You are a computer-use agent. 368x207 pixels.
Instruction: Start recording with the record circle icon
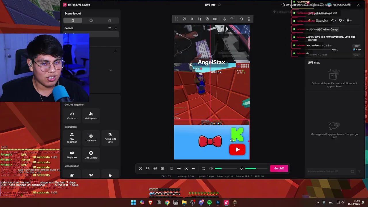[x=179, y=168]
